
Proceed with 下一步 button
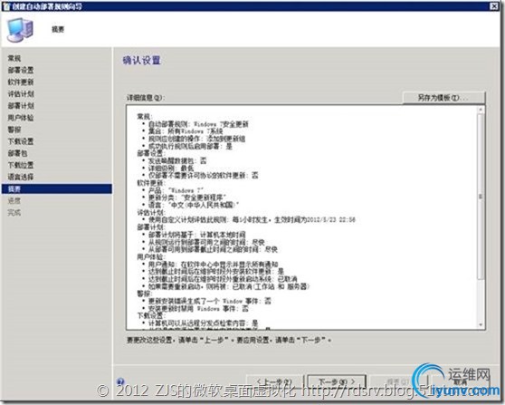pos(337,381)
